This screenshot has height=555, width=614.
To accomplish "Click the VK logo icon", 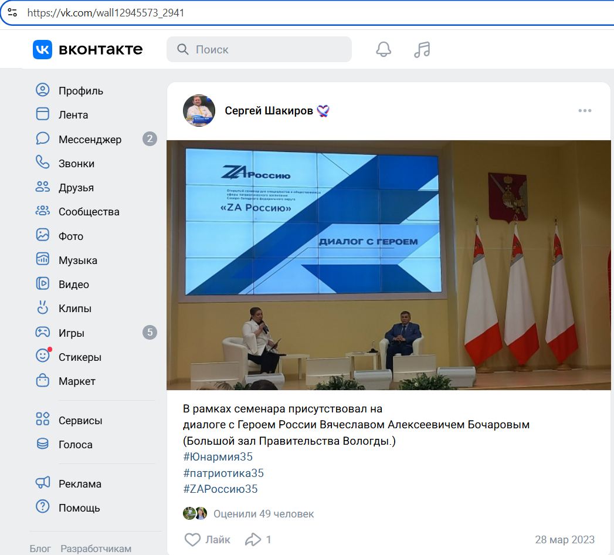I will click(x=42, y=49).
